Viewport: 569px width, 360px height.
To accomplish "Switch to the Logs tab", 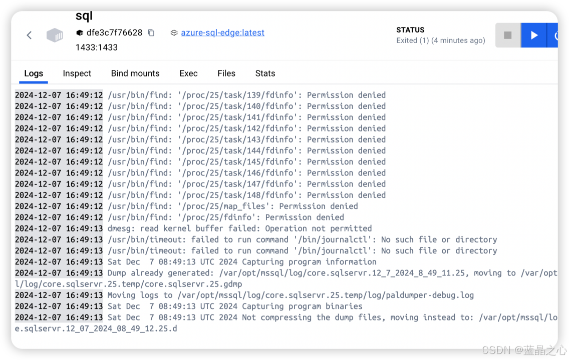I will click(34, 73).
